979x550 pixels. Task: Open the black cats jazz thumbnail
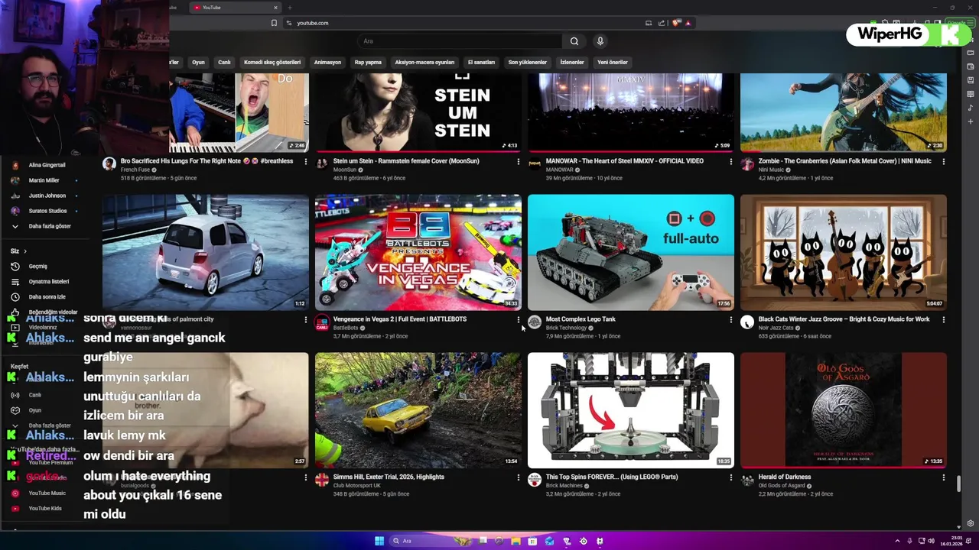pos(844,252)
